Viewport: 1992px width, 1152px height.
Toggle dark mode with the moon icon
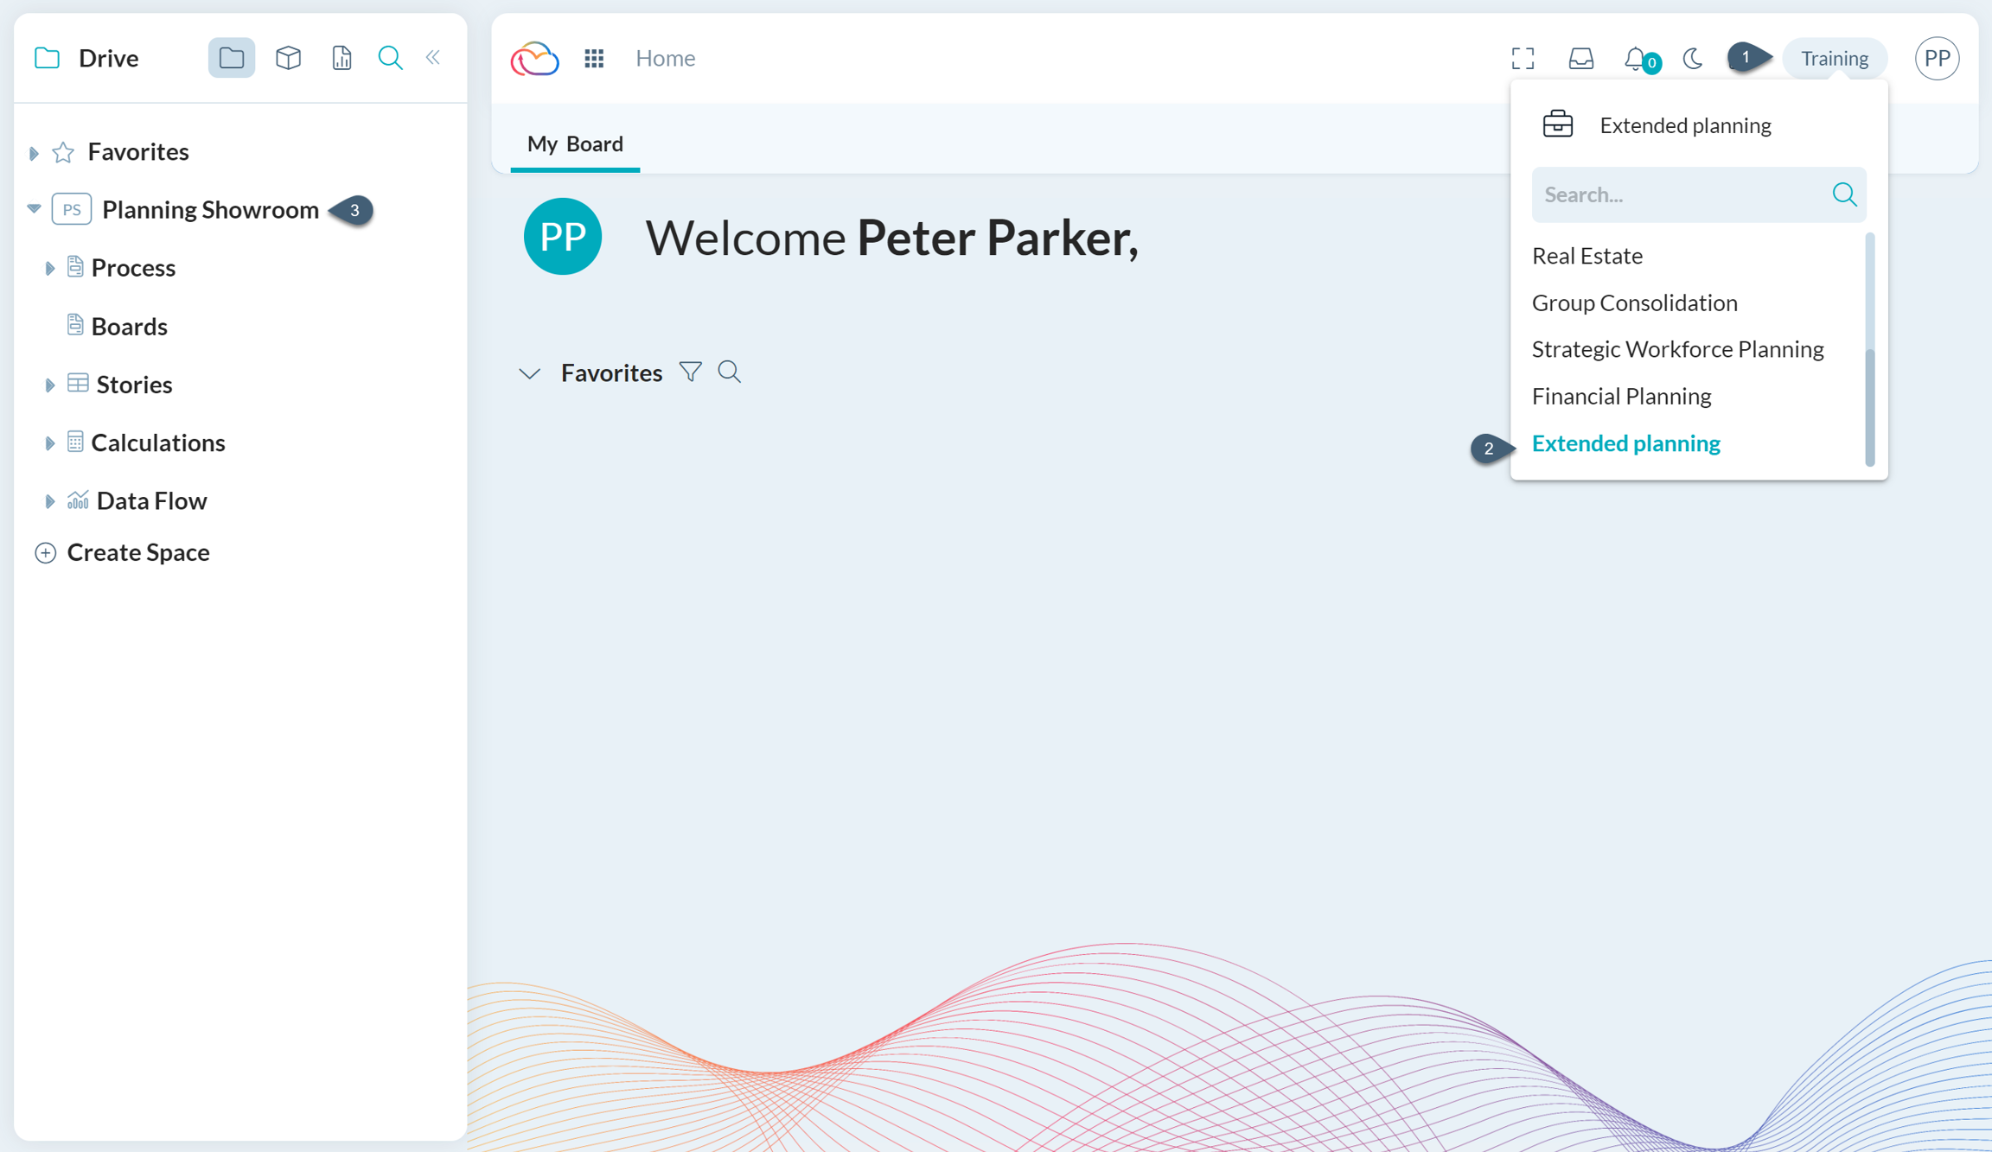click(1692, 58)
